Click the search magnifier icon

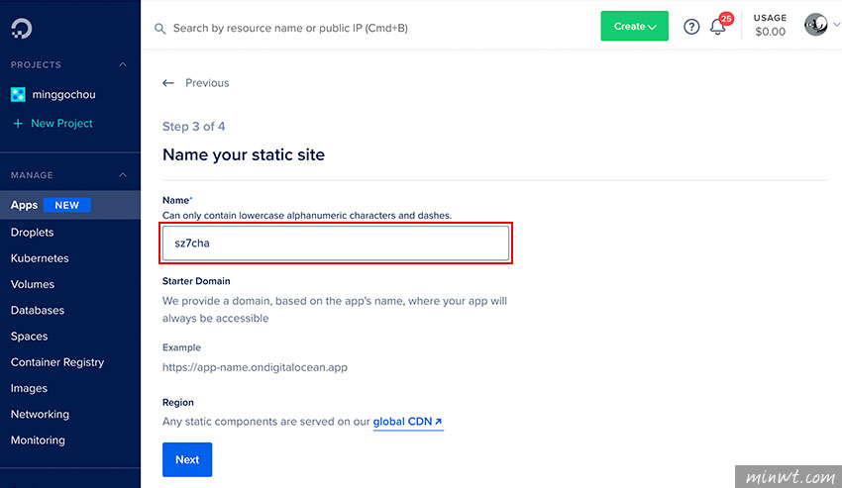[x=160, y=29]
